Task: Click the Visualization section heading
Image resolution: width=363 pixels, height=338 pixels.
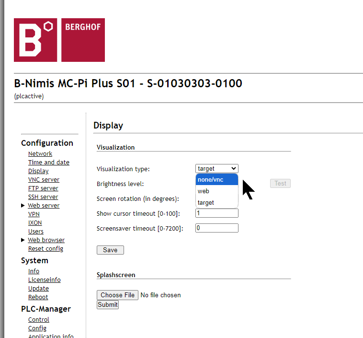Action: (x=115, y=148)
